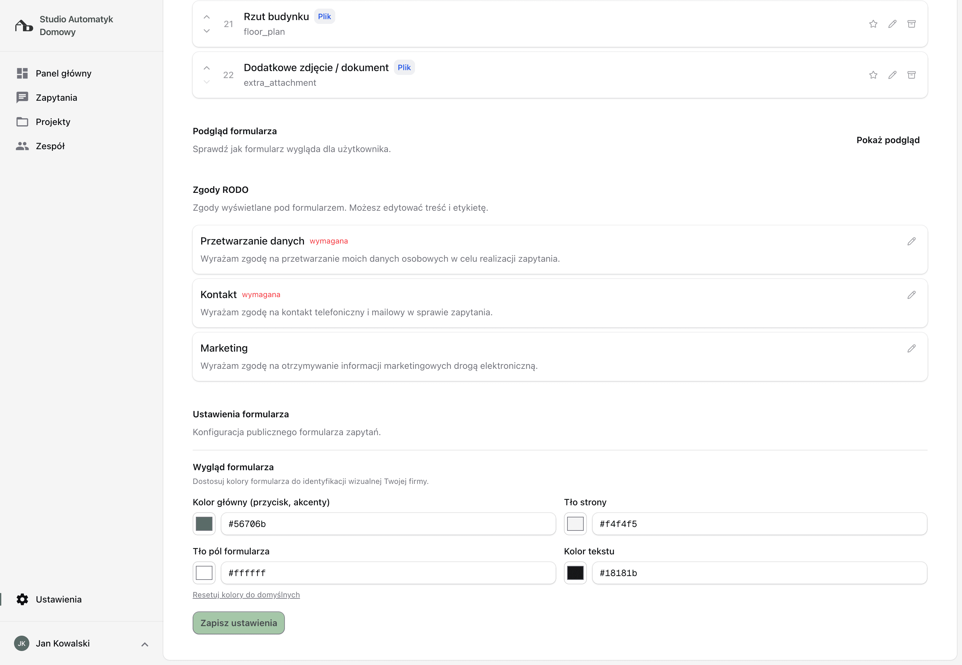The height and width of the screenshot is (665, 962).
Task: Save with Zapisz ustawienia button
Action: pos(238,623)
